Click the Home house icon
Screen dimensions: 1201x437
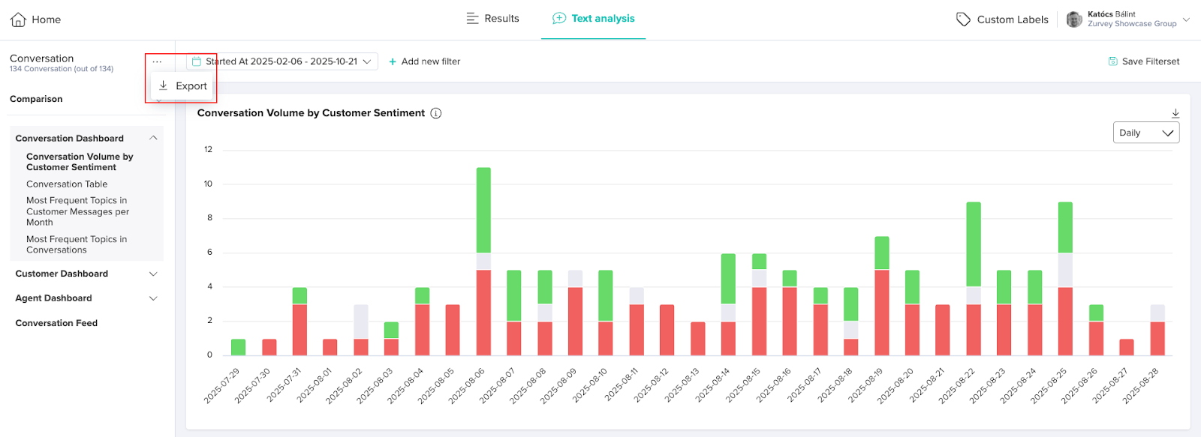point(18,19)
